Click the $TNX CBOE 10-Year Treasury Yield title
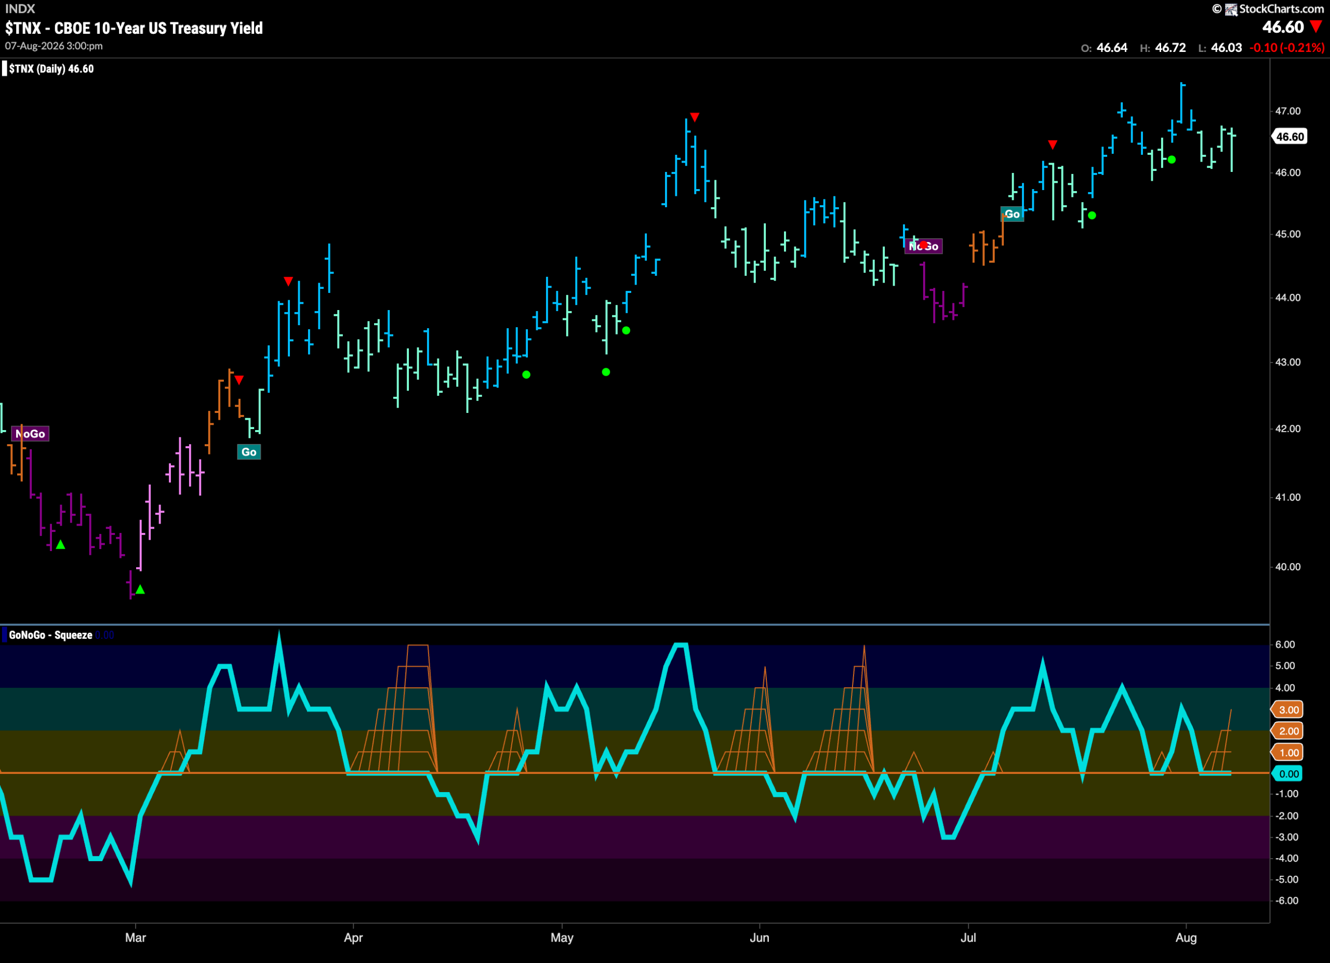This screenshot has height=963, width=1330. (x=134, y=28)
